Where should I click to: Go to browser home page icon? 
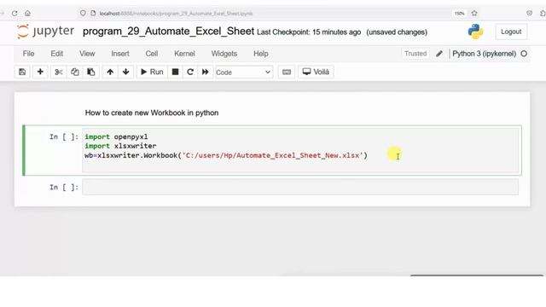click(27, 14)
